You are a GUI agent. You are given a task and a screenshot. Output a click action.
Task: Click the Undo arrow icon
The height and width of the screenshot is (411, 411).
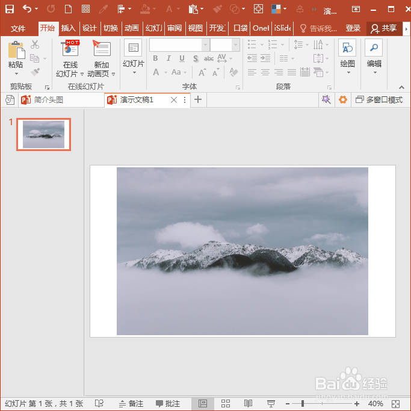pyautogui.click(x=27, y=9)
